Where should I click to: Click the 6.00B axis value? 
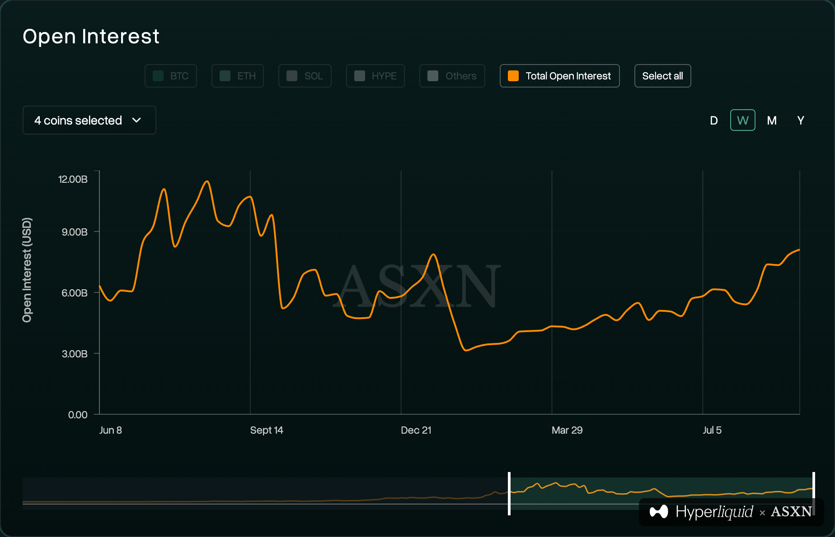pos(75,293)
